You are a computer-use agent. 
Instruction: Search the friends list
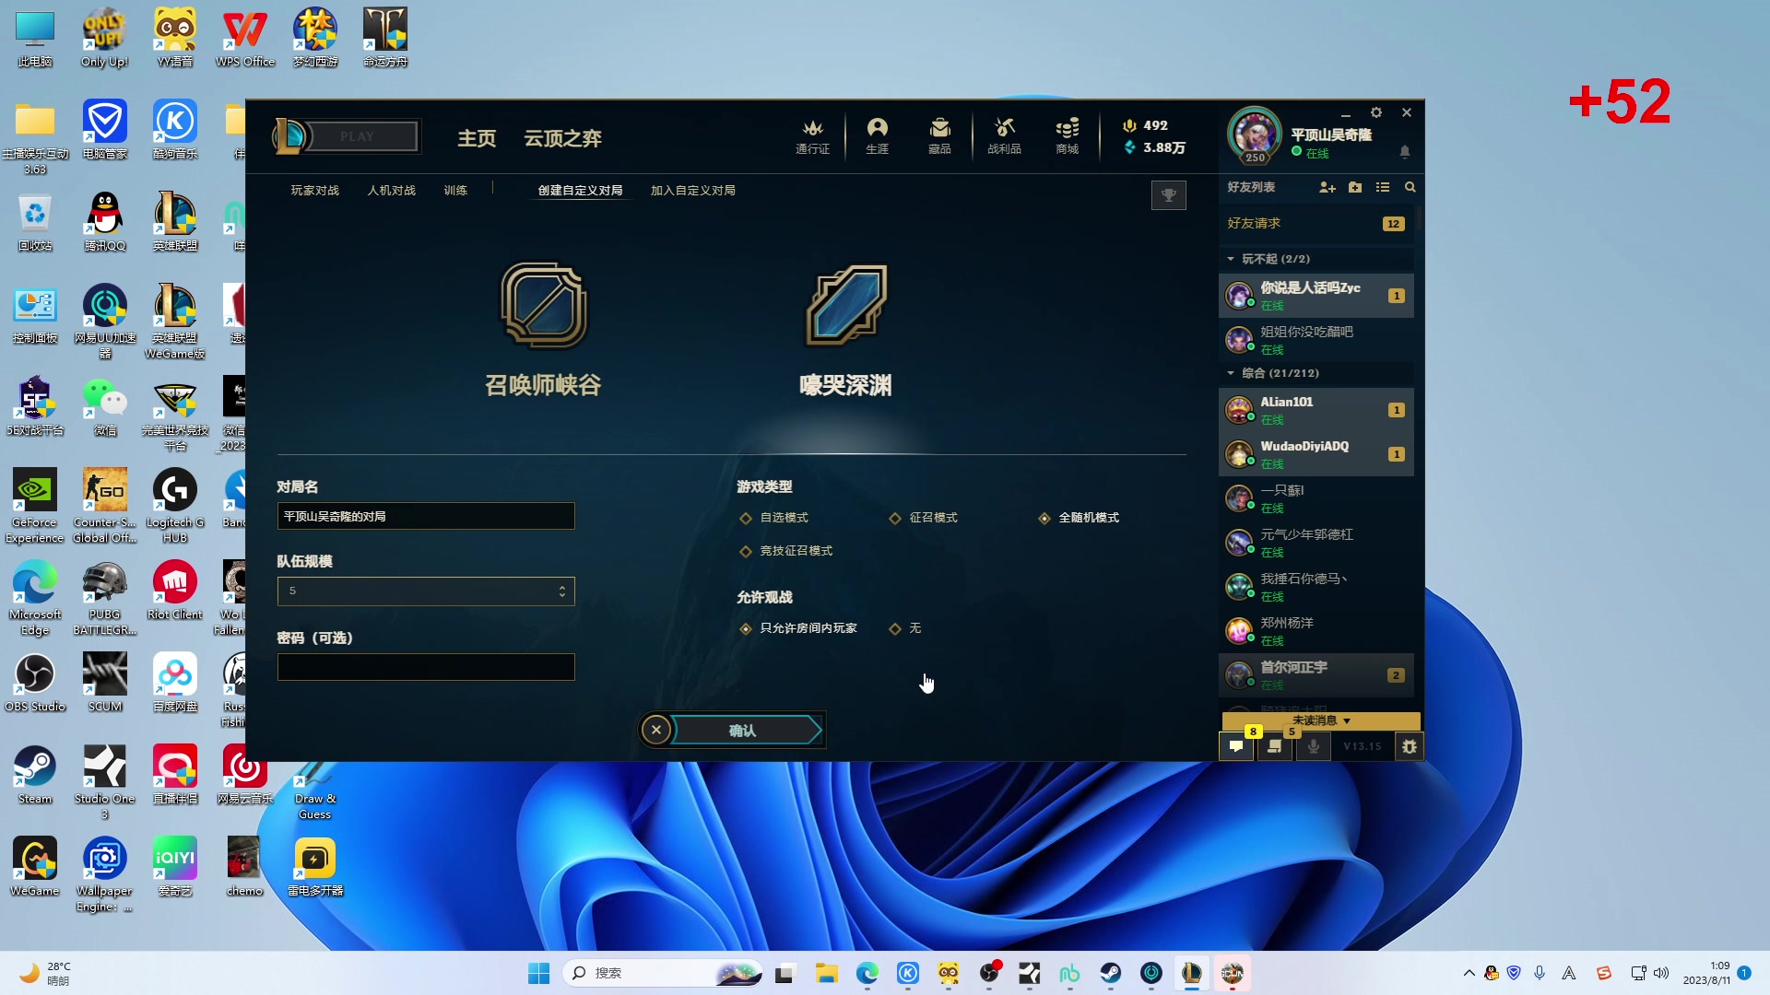(x=1410, y=187)
